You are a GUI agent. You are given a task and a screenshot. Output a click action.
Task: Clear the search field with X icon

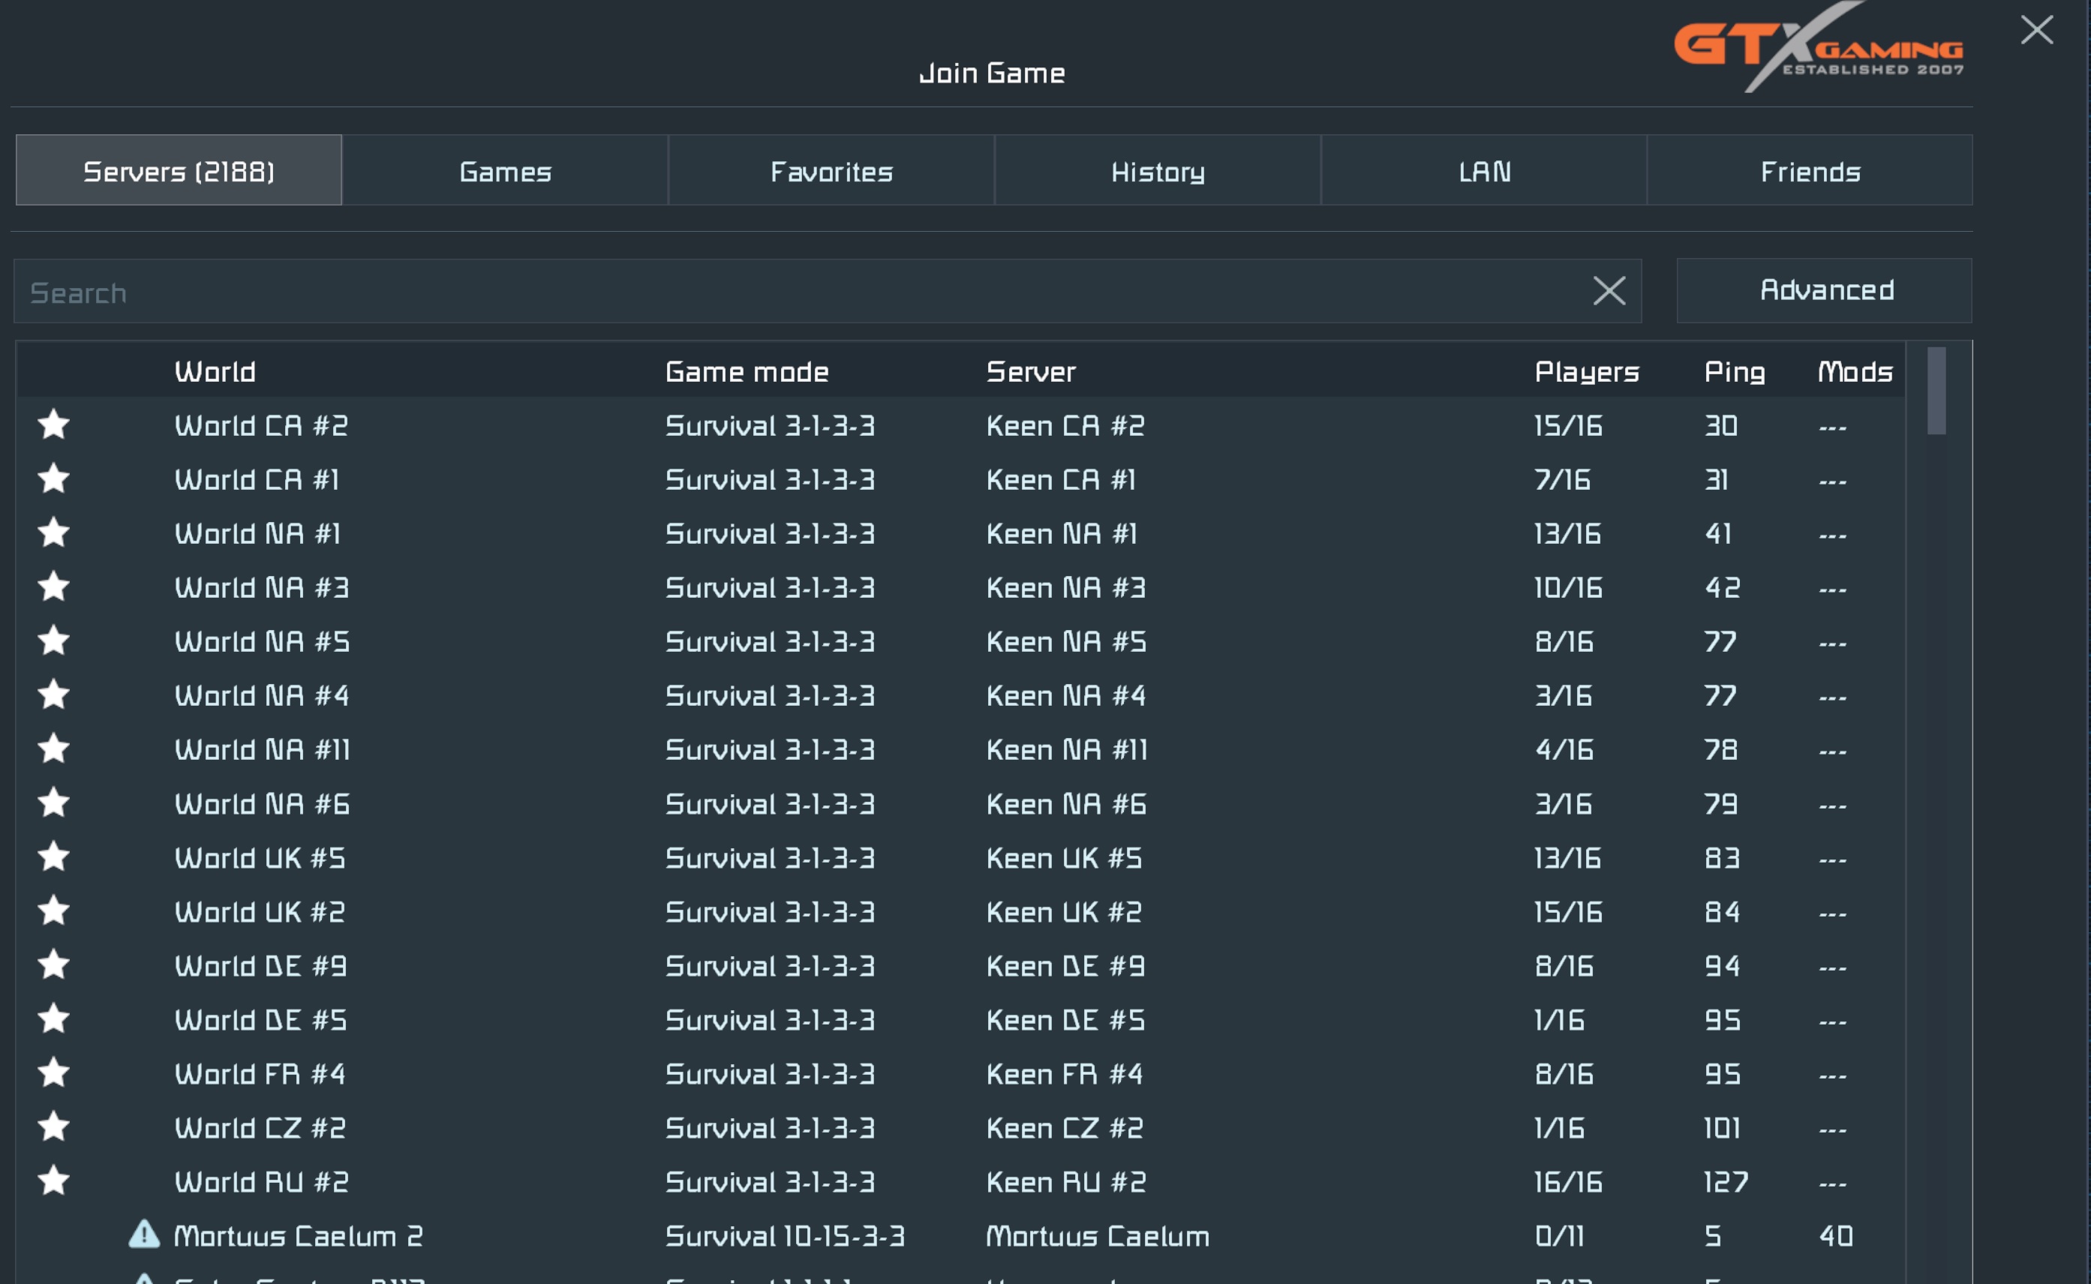(1609, 291)
